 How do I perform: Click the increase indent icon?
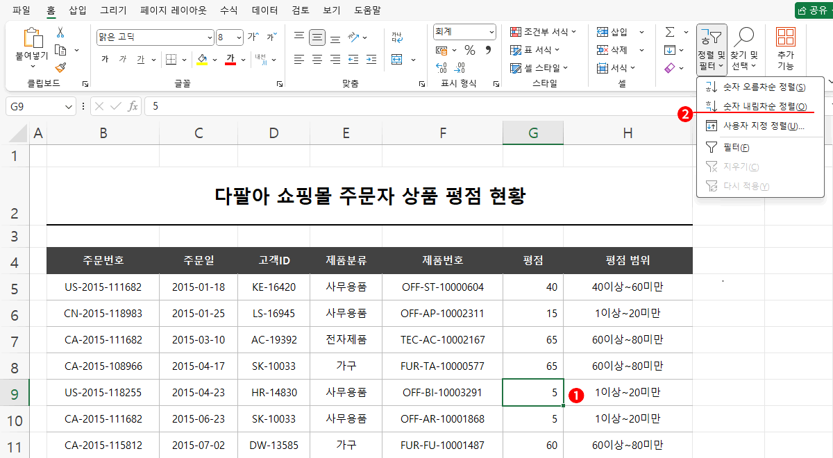click(372, 60)
